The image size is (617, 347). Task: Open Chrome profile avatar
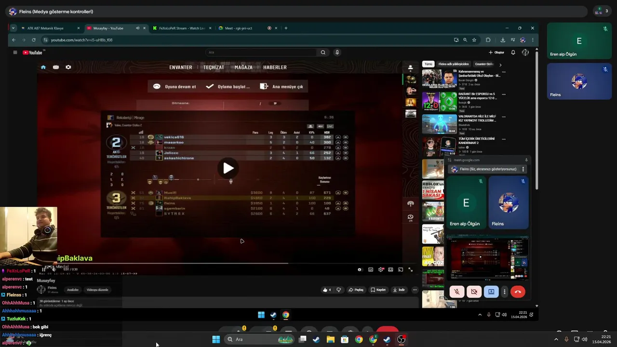pos(523,40)
